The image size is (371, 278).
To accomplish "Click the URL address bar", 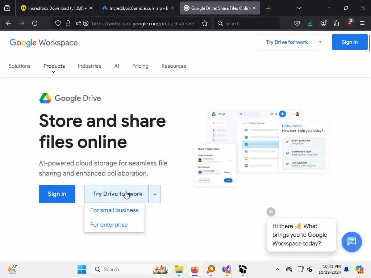I will click(143, 24).
